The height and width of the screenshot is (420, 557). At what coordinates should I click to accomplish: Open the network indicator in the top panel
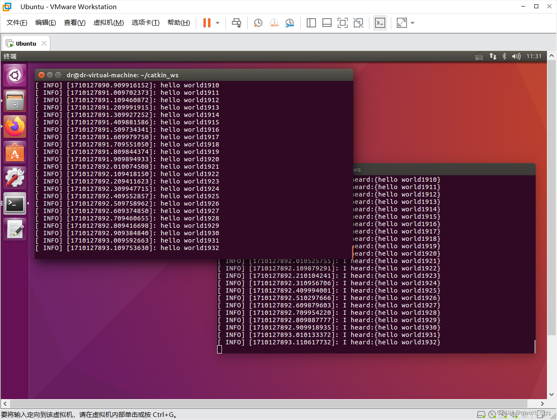click(x=493, y=56)
